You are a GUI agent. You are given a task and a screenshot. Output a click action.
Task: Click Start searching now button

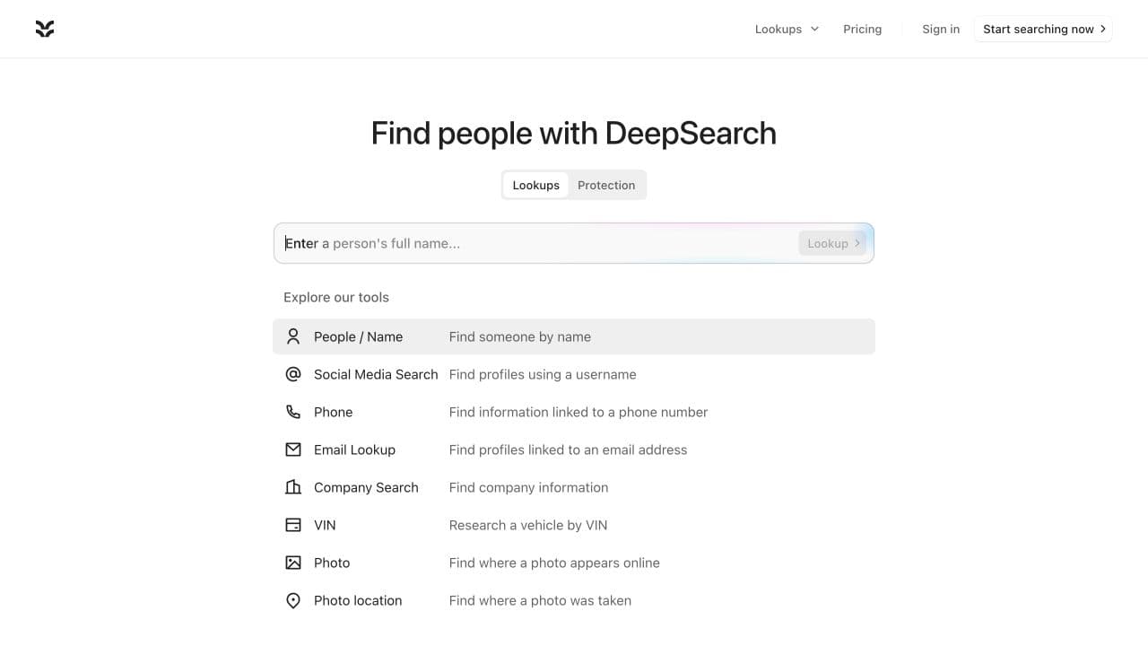[x=1043, y=29]
